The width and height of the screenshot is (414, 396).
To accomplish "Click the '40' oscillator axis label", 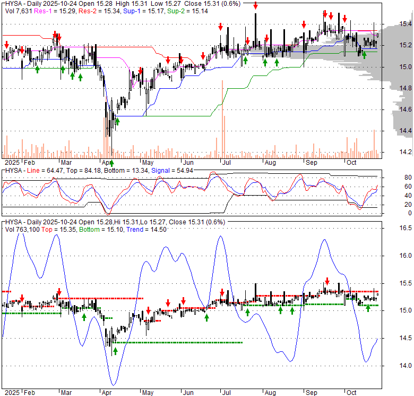I will point(408,196).
